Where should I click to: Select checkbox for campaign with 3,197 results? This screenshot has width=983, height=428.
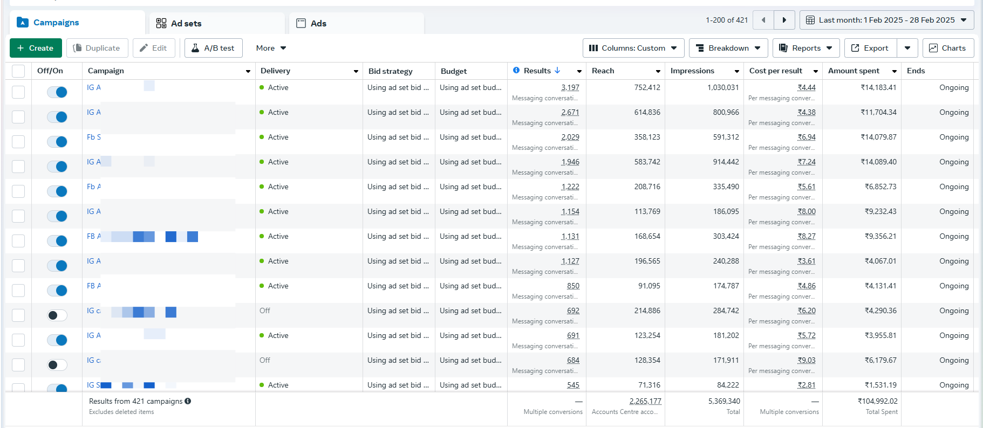[18, 92]
